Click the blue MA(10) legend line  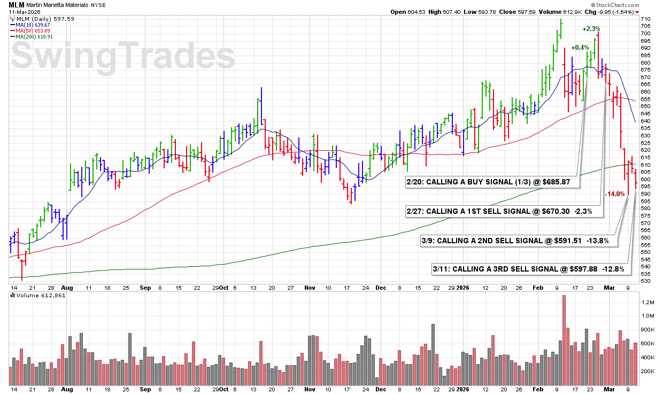12,25
